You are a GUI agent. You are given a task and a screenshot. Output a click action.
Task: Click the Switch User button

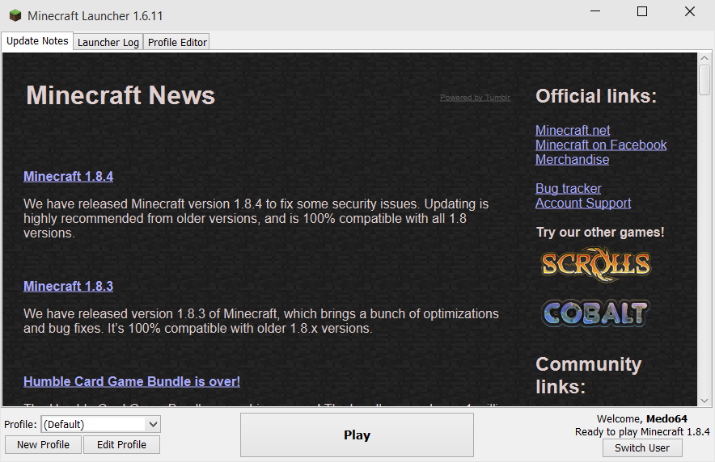pos(642,447)
